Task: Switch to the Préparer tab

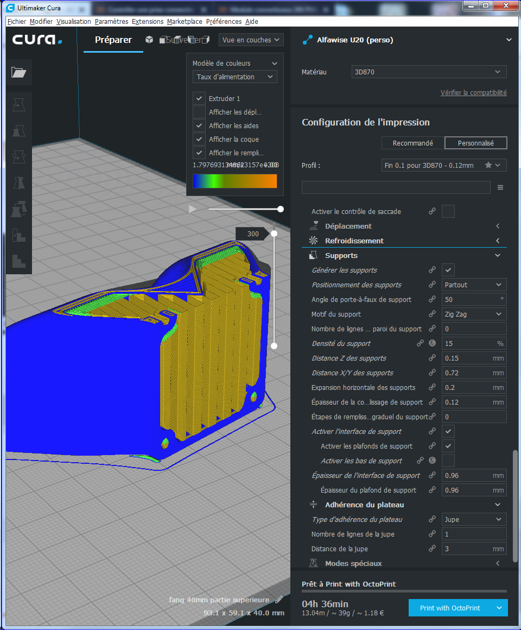Action: 113,40
